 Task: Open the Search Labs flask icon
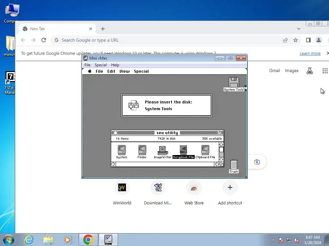[309, 71]
